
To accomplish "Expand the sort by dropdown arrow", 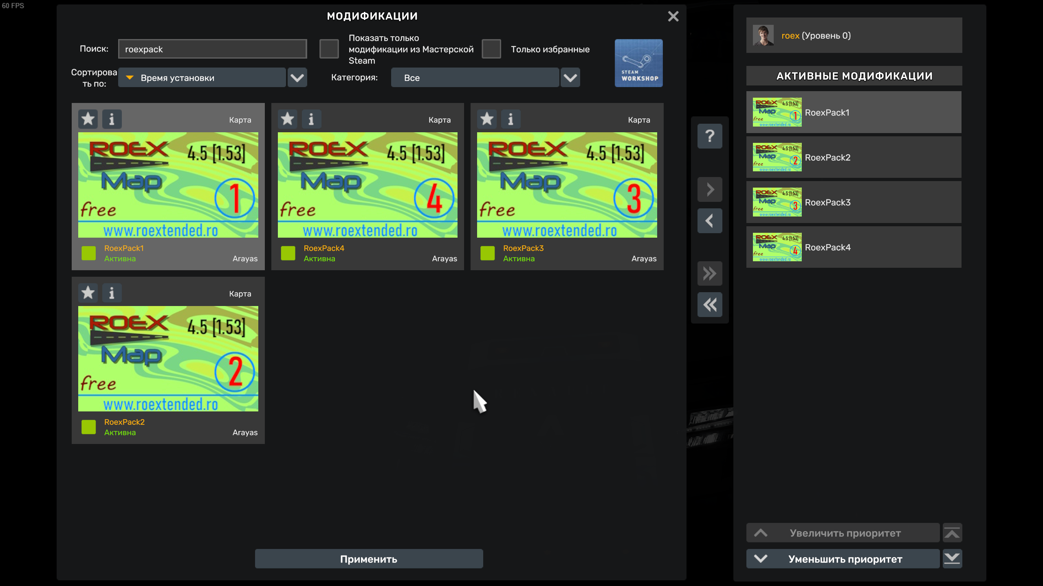I will (x=297, y=77).
